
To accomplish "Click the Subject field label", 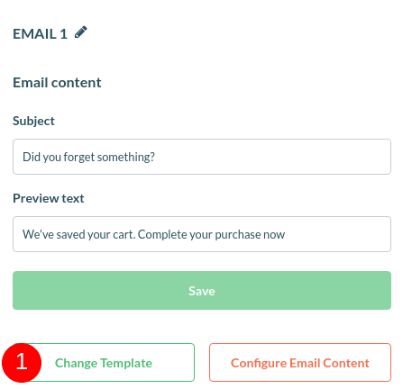I will click(33, 121).
